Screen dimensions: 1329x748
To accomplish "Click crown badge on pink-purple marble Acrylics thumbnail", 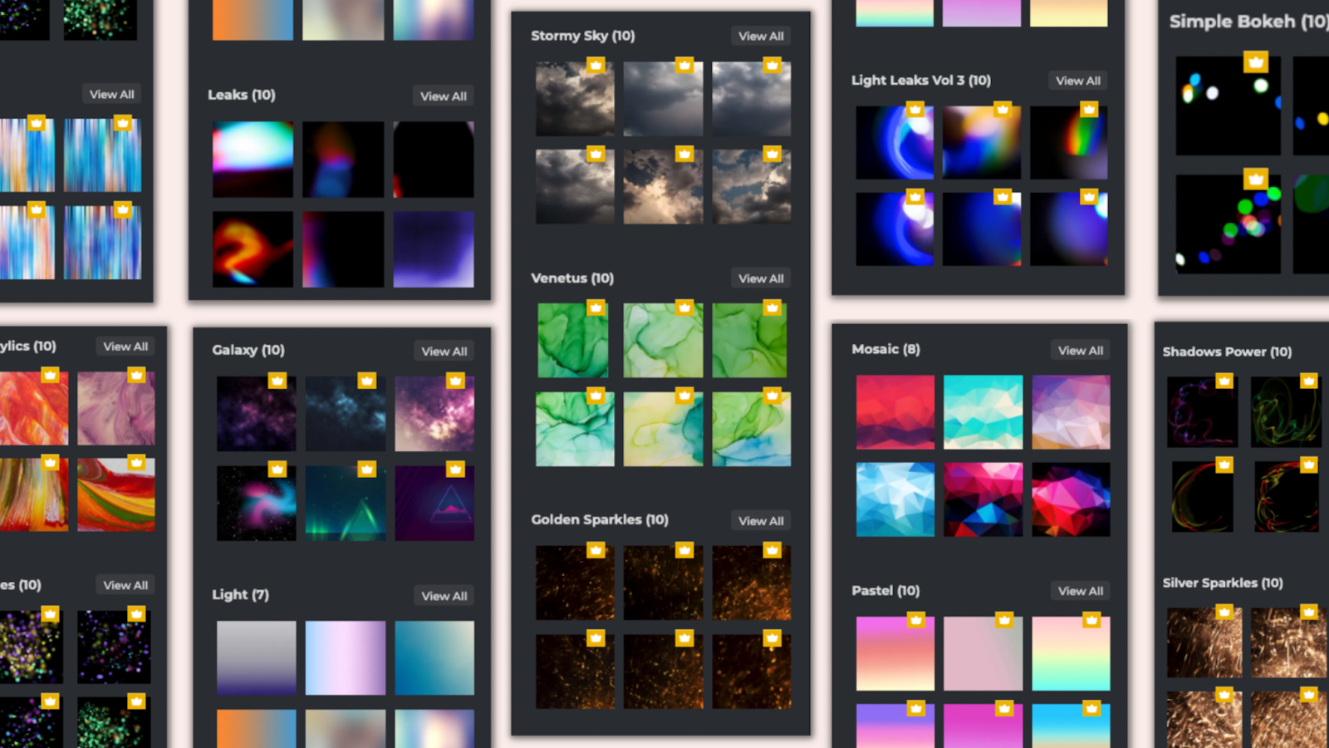I will (x=136, y=375).
